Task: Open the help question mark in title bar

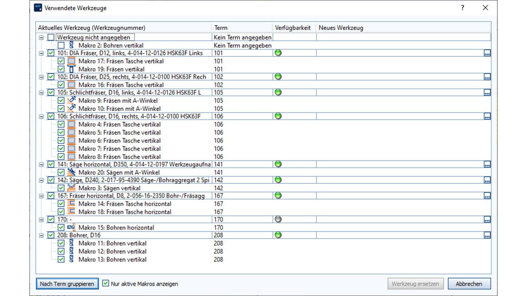Action: coord(462,8)
